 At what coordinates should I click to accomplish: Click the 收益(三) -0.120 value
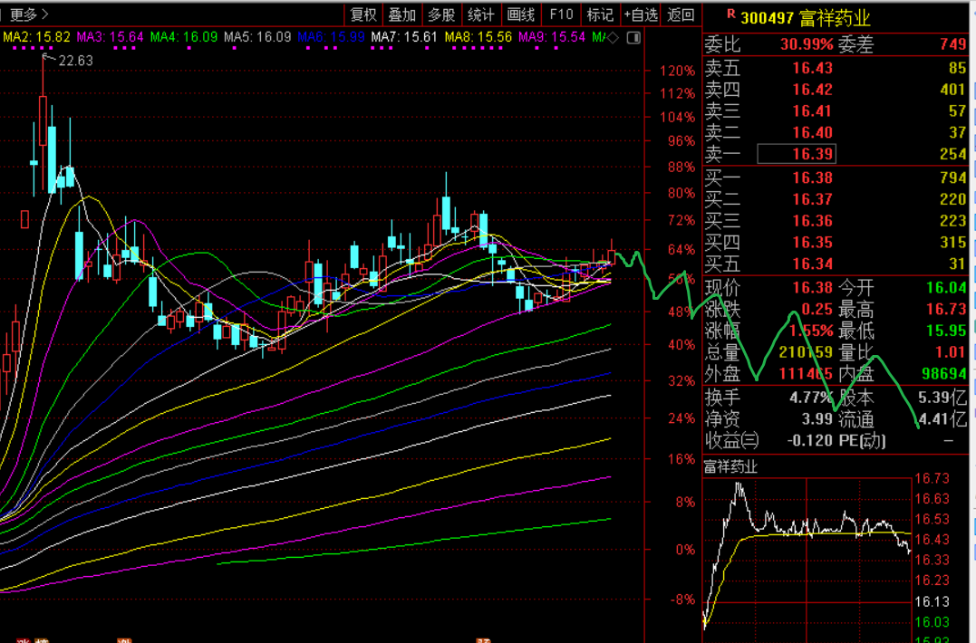tap(809, 440)
